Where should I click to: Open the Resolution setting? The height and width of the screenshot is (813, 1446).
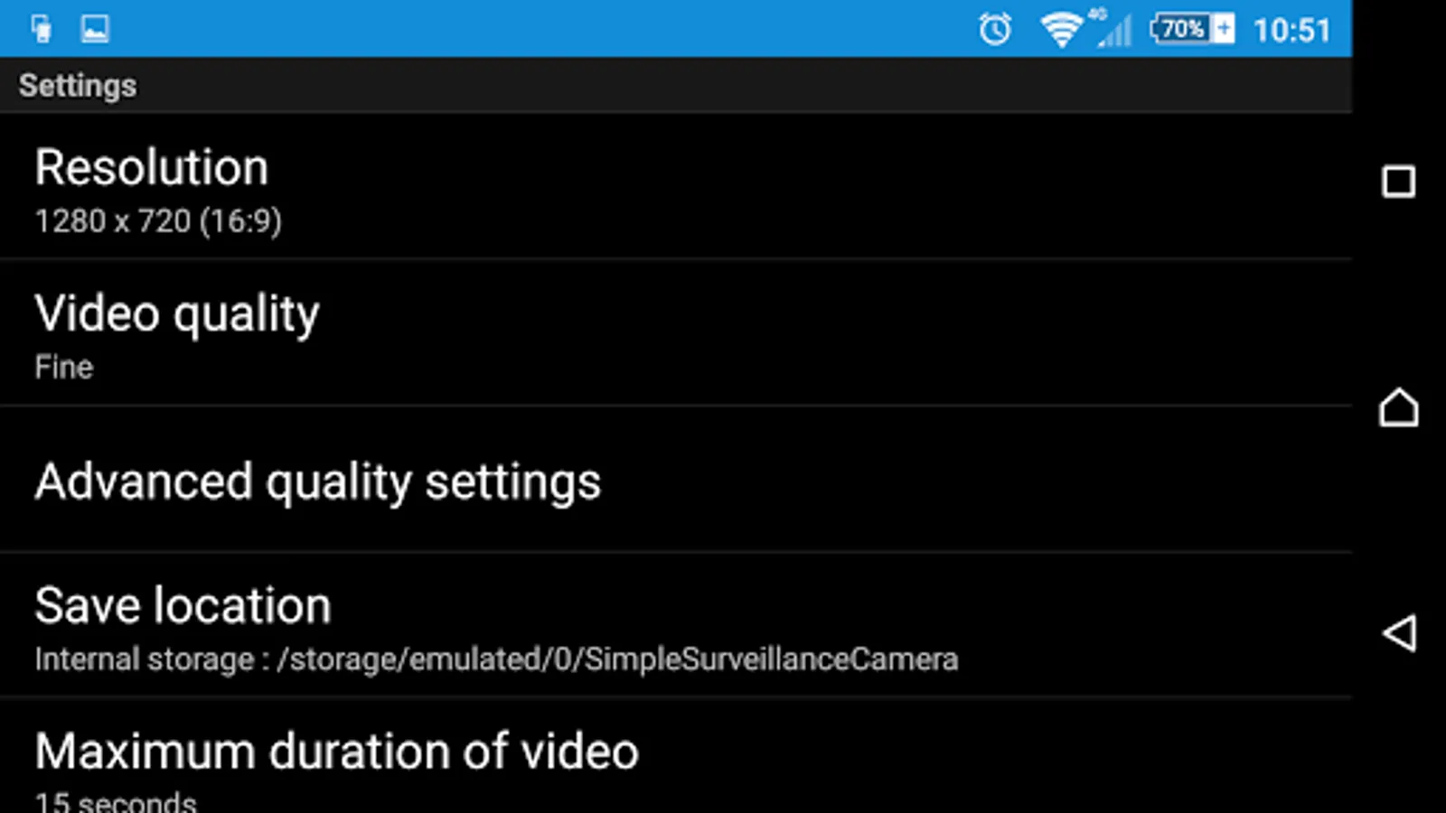click(151, 168)
